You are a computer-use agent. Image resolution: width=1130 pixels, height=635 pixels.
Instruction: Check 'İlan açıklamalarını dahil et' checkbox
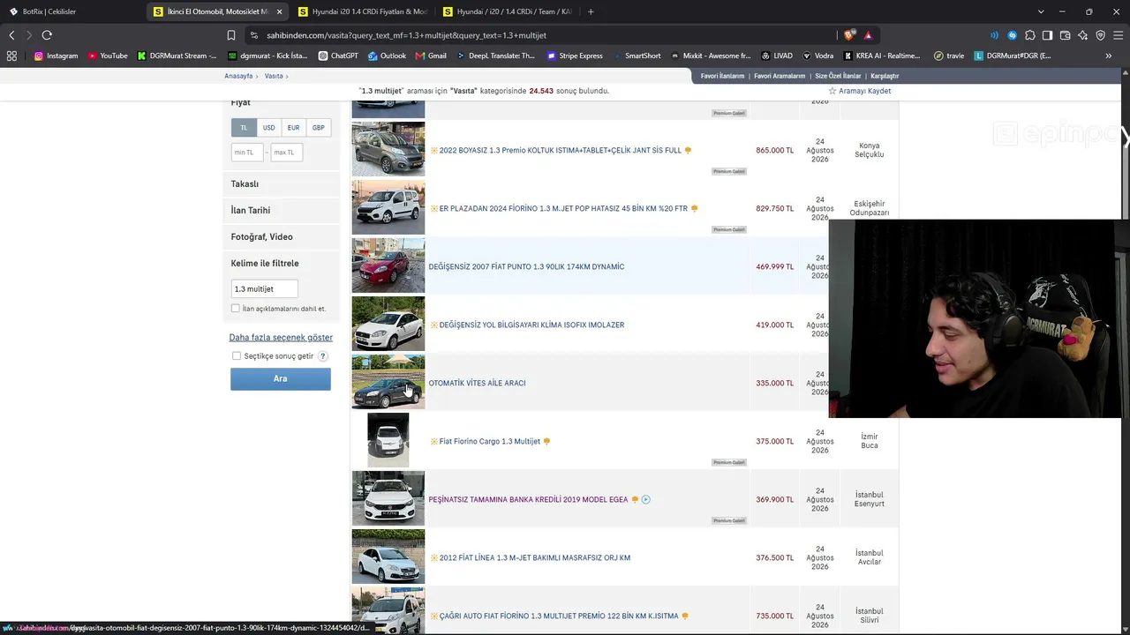(236, 309)
